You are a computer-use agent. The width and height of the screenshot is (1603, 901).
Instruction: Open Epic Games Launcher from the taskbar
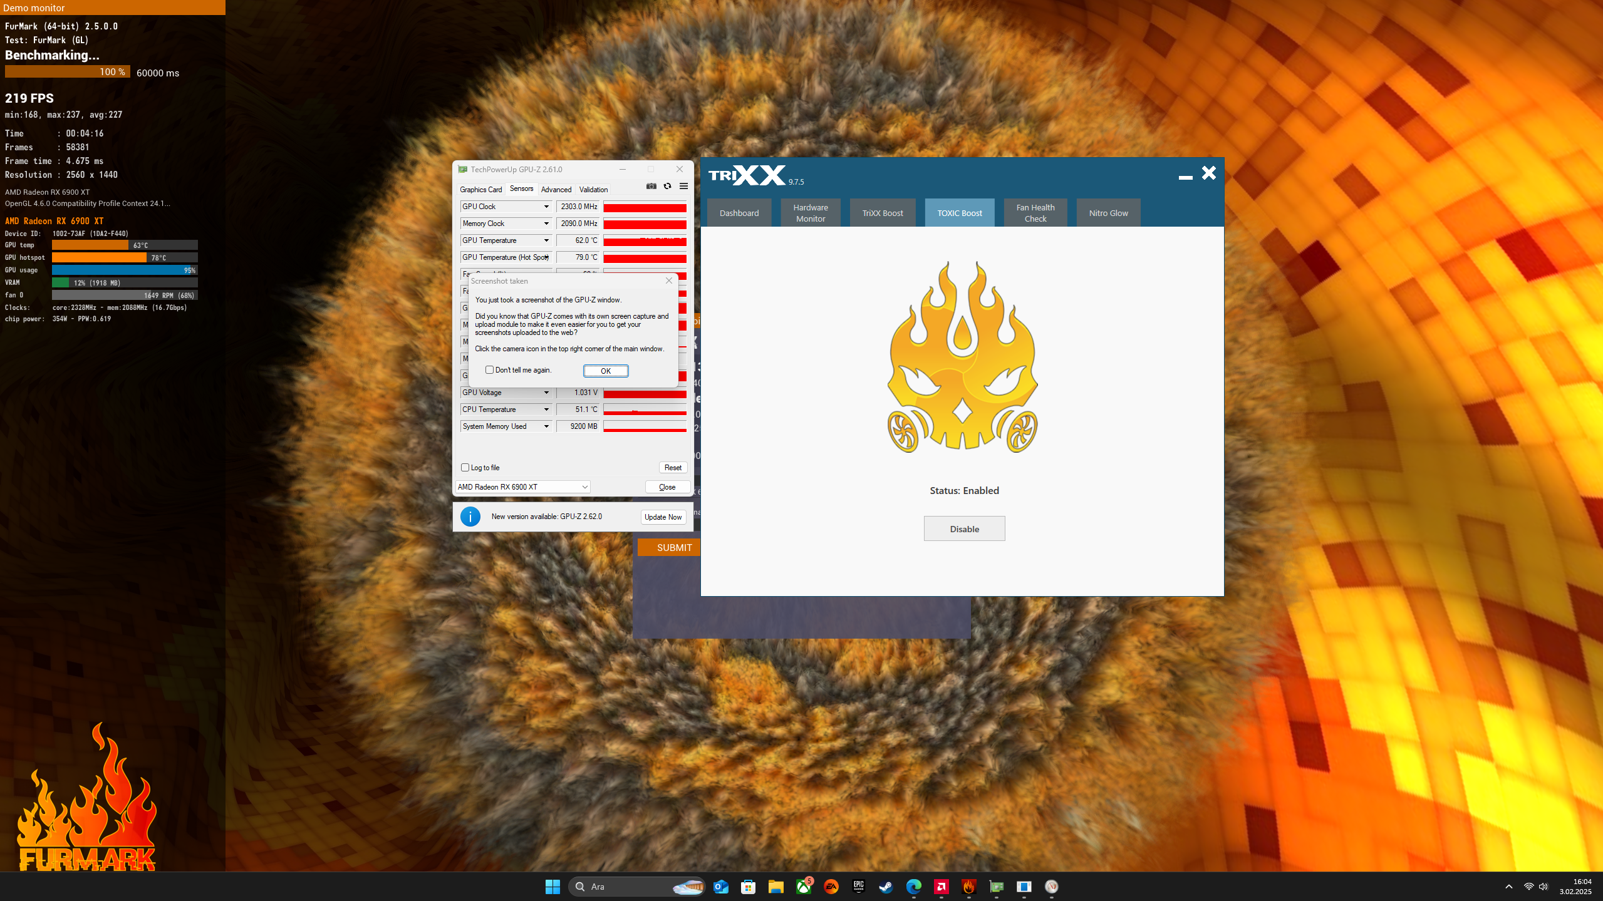click(x=859, y=886)
